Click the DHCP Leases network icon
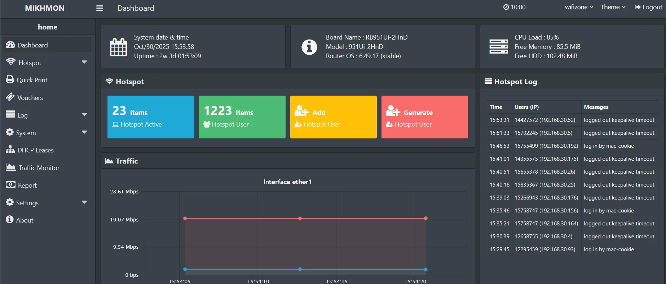Viewport: 666px width, 284px height. coord(10,150)
